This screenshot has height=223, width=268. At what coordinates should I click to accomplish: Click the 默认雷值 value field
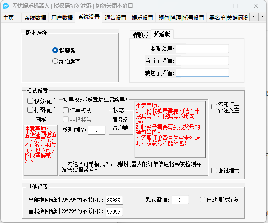(180, 200)
